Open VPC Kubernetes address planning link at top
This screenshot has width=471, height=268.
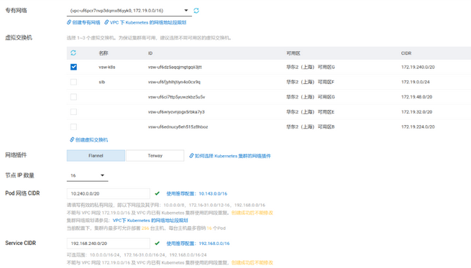pos(145,22)
